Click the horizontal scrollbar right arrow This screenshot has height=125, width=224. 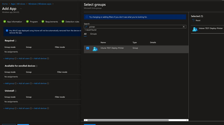187,120
